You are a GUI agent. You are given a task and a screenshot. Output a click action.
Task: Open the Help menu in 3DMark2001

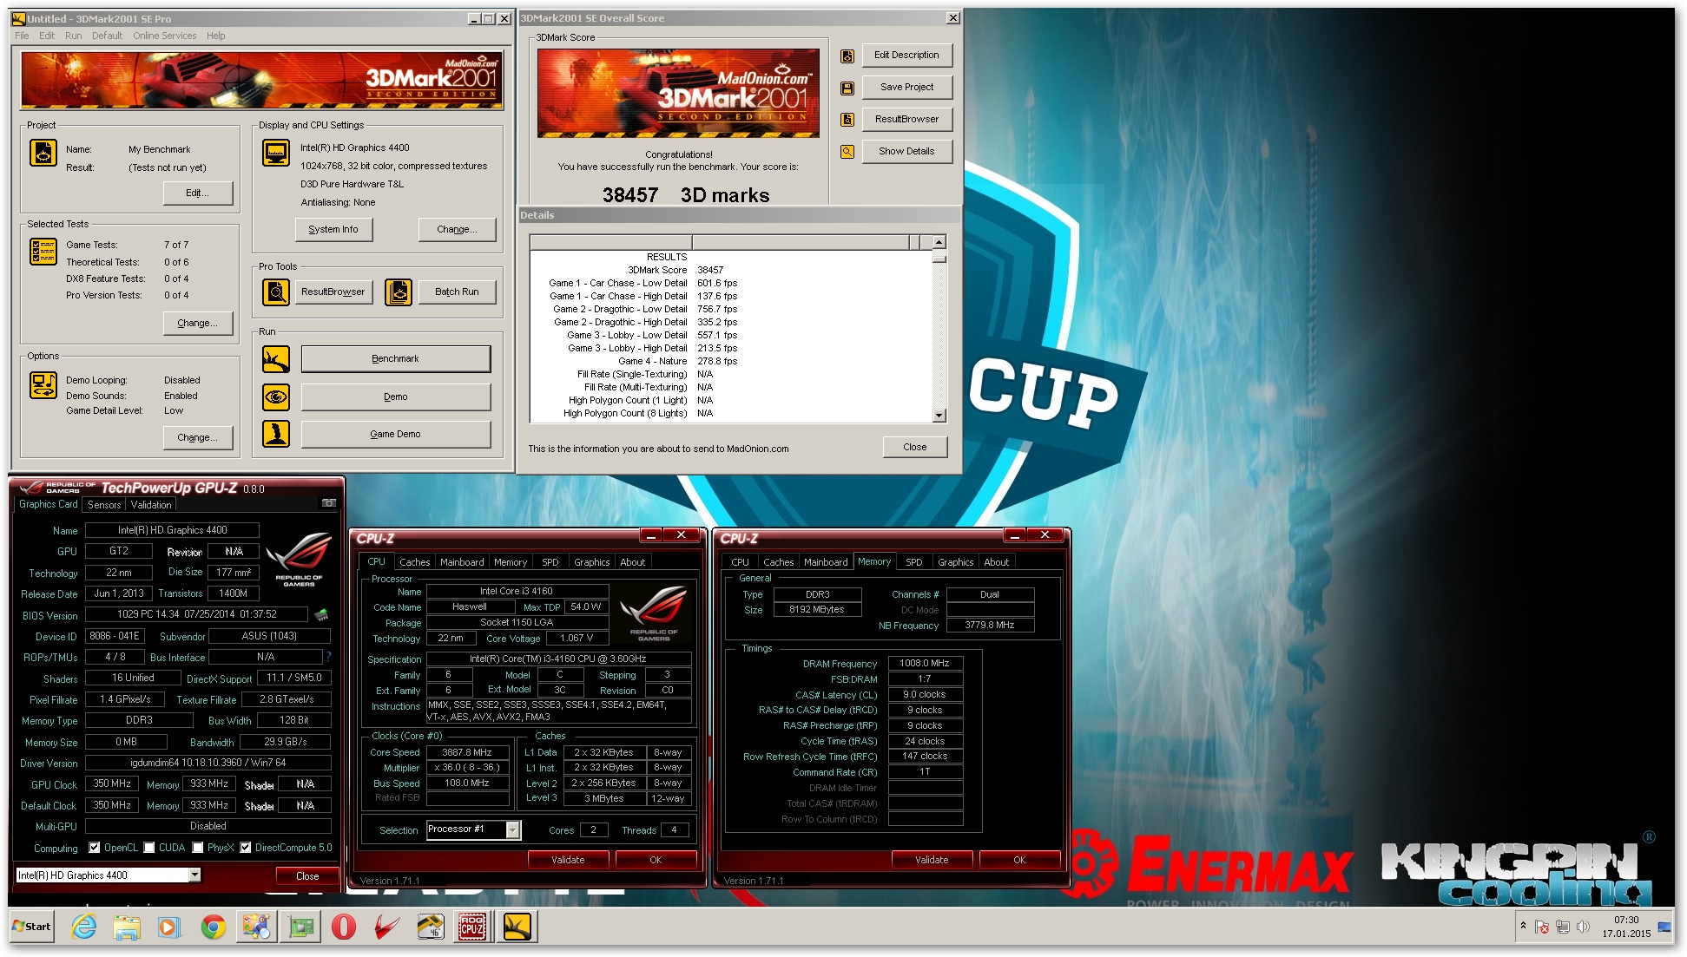click(216, 36)
